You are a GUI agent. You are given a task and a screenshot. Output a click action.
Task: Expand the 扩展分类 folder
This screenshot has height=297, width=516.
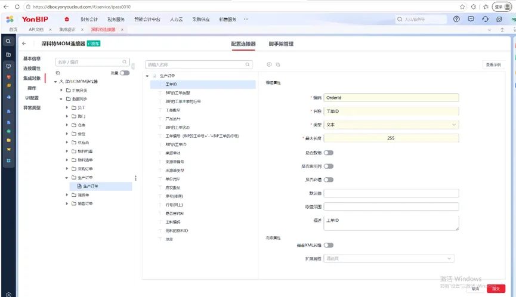(61, 90)
